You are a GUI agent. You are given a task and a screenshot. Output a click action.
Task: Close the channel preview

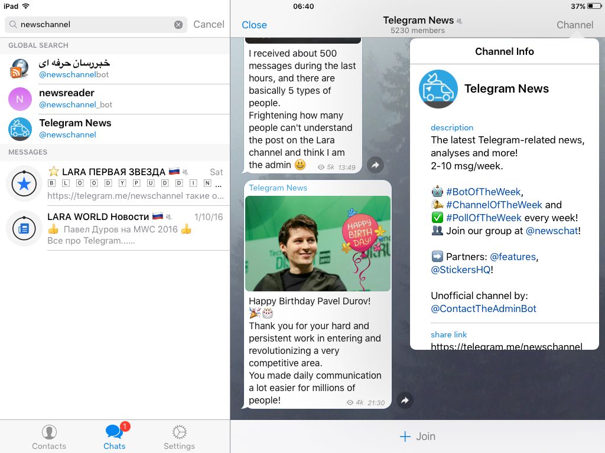tap(254, 25)
